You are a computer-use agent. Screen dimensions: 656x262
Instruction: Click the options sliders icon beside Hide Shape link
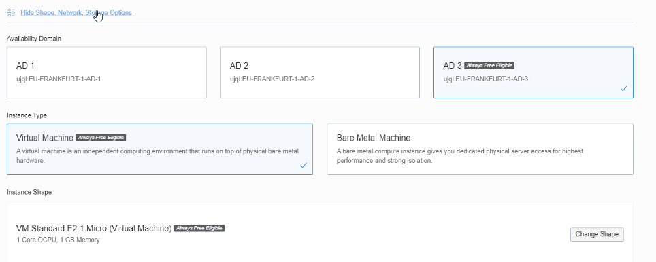point(12,12)
